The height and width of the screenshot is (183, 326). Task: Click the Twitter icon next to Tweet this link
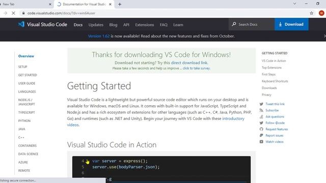tap(261, 104)
